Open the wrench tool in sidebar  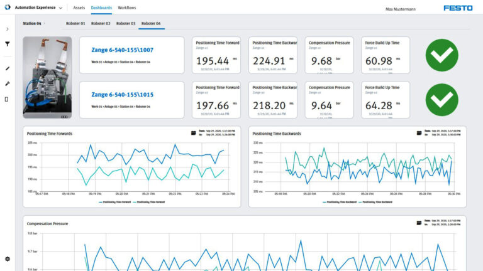point(8,83)
